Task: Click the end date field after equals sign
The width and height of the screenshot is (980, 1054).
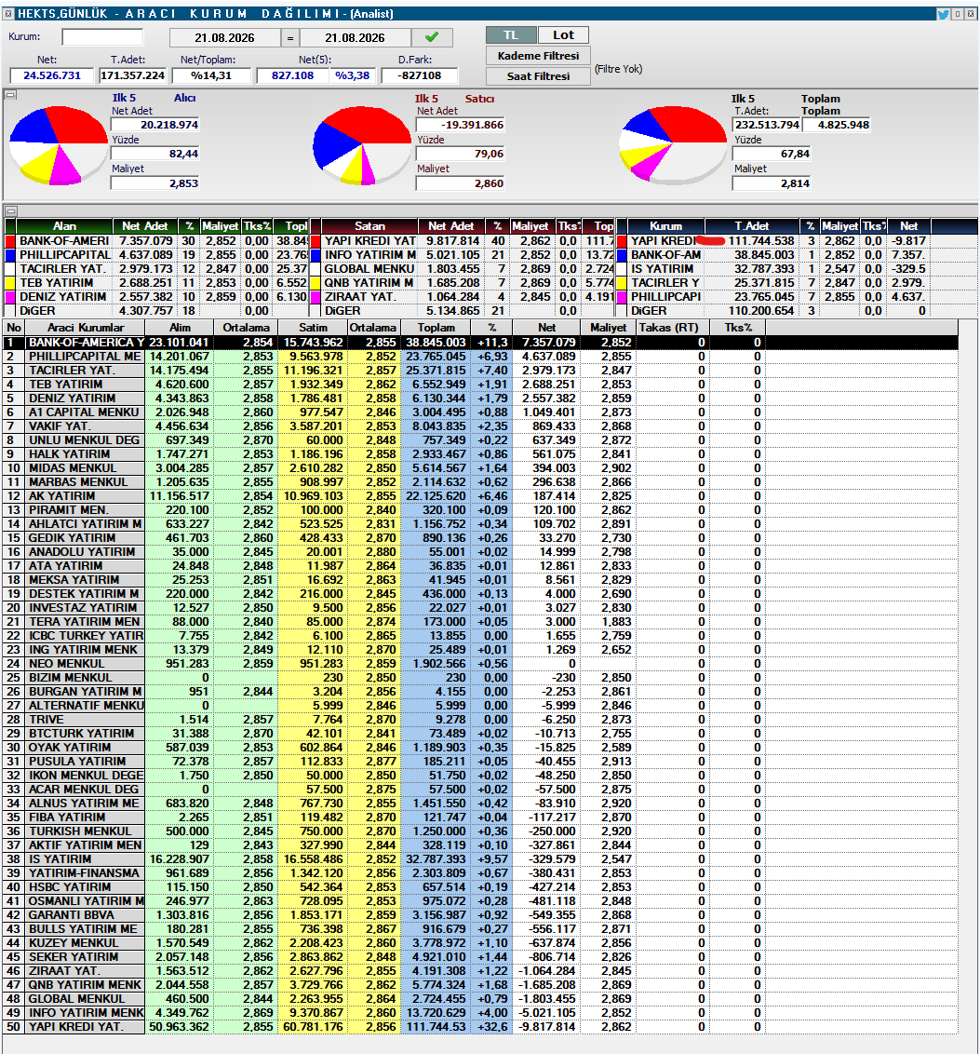Action: tap(355, 37)
